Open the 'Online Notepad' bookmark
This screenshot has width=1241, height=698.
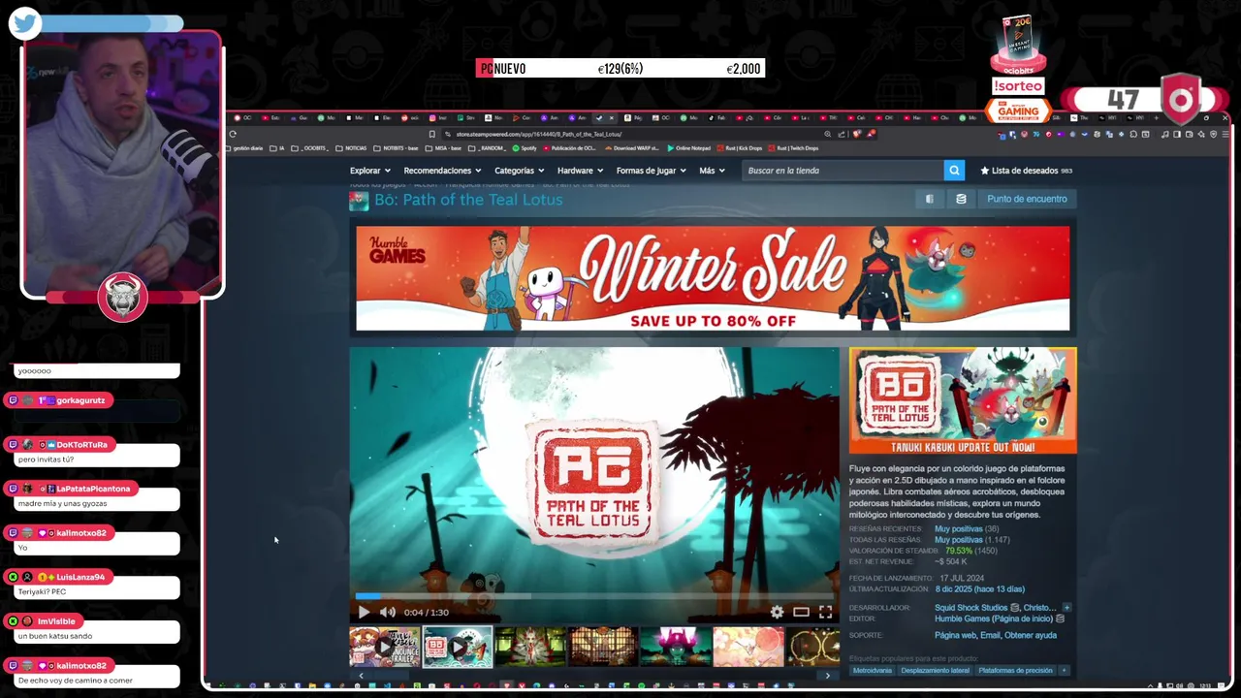click(x=687, y=148)
